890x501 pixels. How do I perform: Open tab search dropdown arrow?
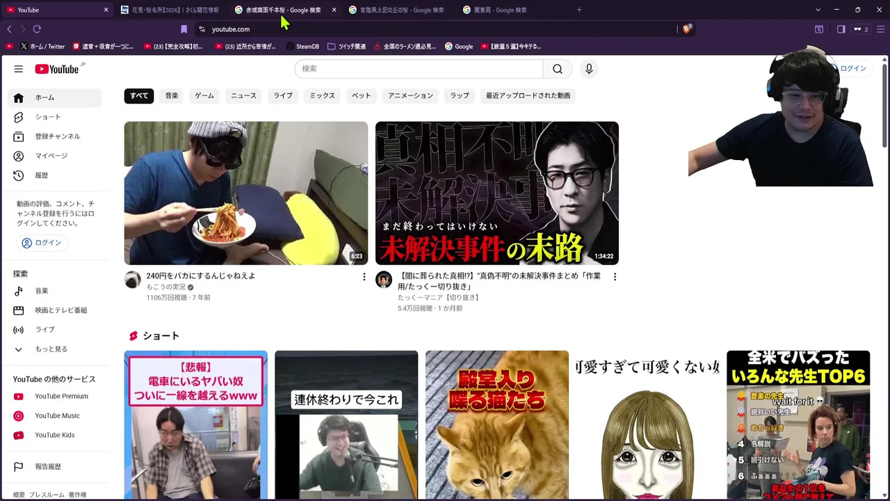818,10
